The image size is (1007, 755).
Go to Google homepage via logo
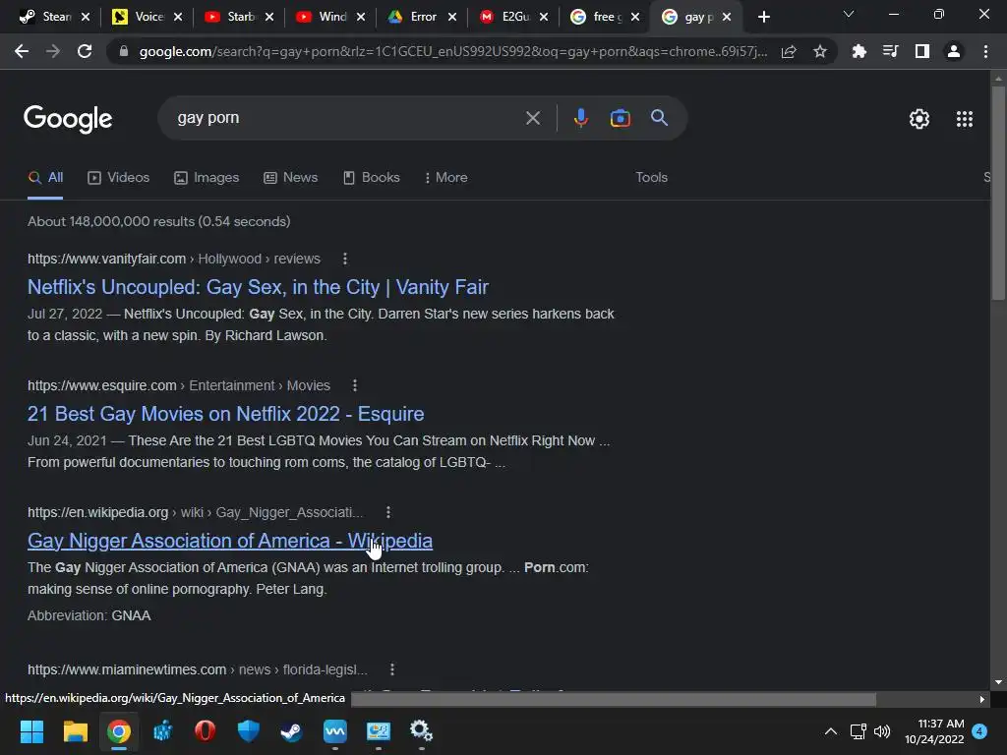(68, 119)
